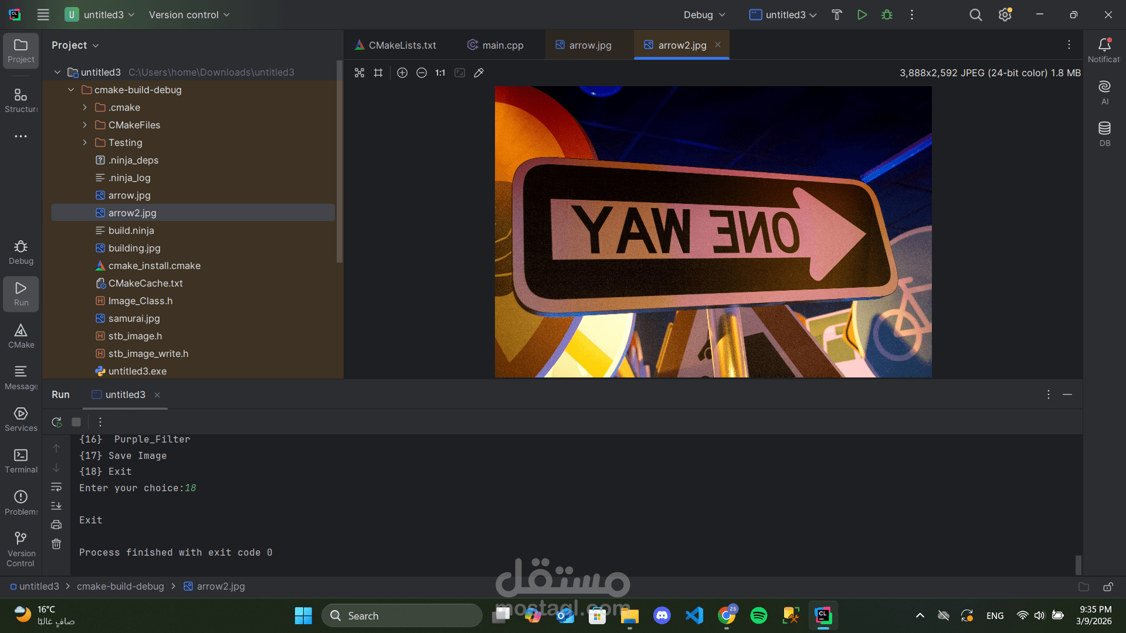The image size is (1126, 633).
Task: Pick a color with the eyedropper icon
Action: point(479,73)
